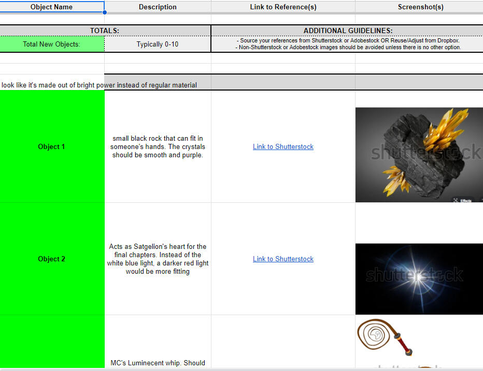
Task: Select the Description column header cell
Action: click(x=158, y=7)
